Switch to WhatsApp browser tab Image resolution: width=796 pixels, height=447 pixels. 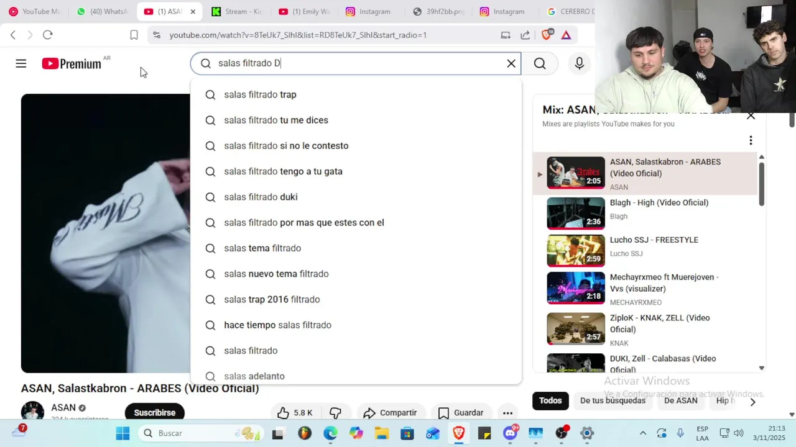[x=103, y=11]
